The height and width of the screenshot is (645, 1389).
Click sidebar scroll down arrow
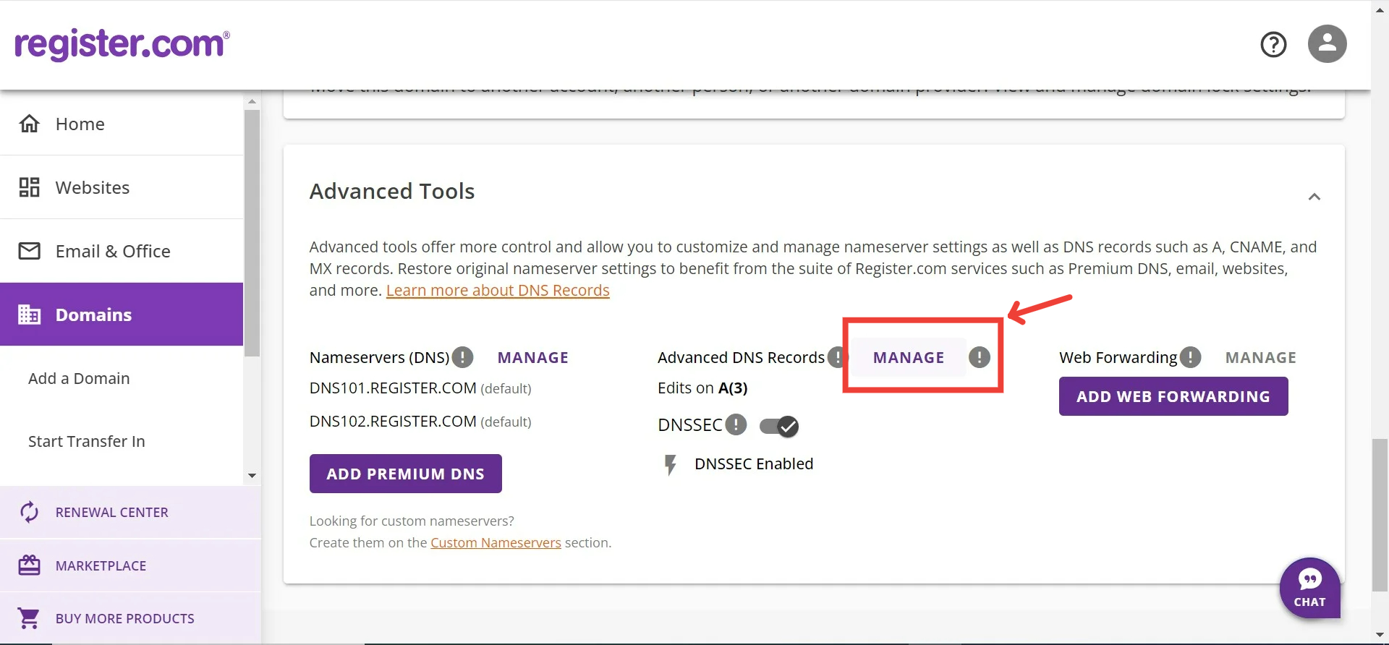tap(252, 476)
